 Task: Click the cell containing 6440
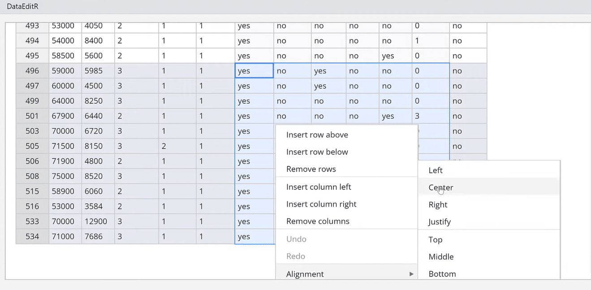(x=98, y=116)
